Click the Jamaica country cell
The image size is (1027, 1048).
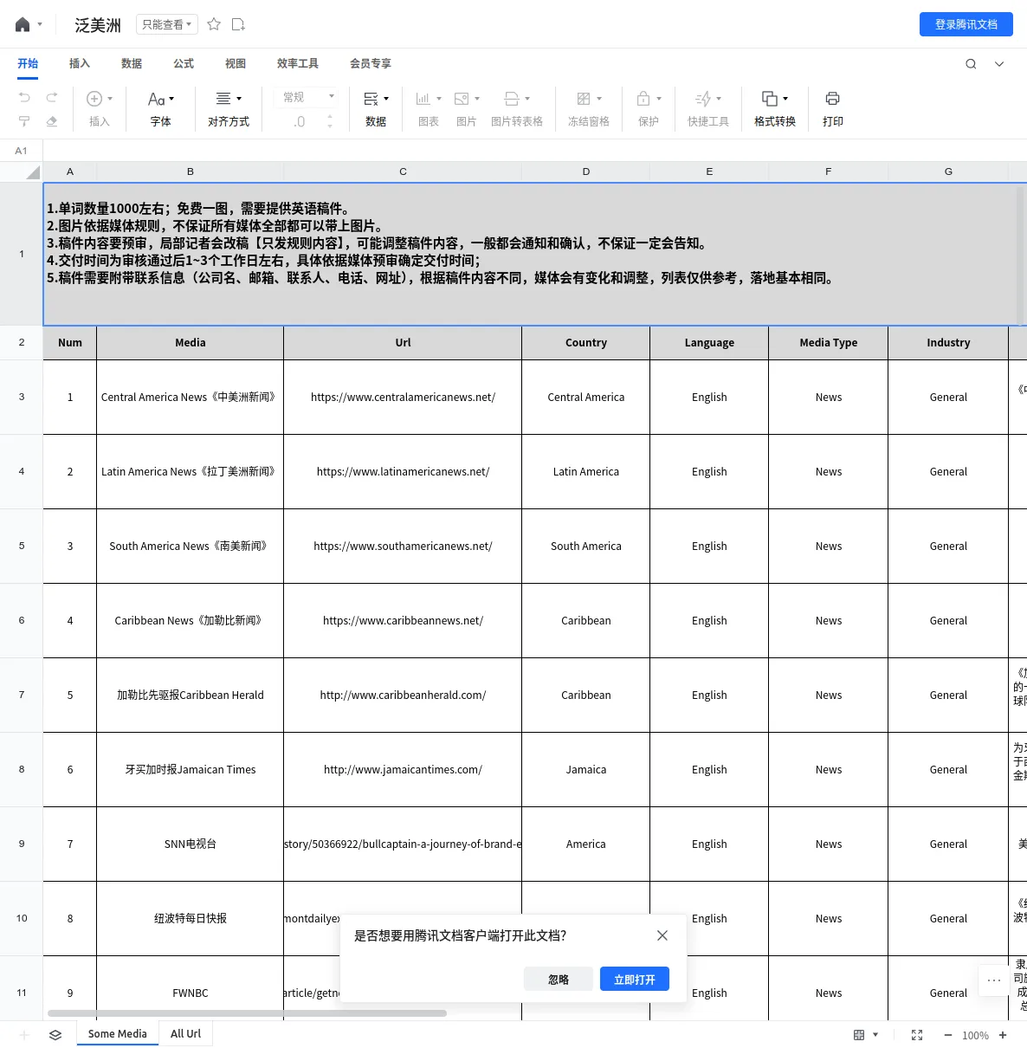586,770
